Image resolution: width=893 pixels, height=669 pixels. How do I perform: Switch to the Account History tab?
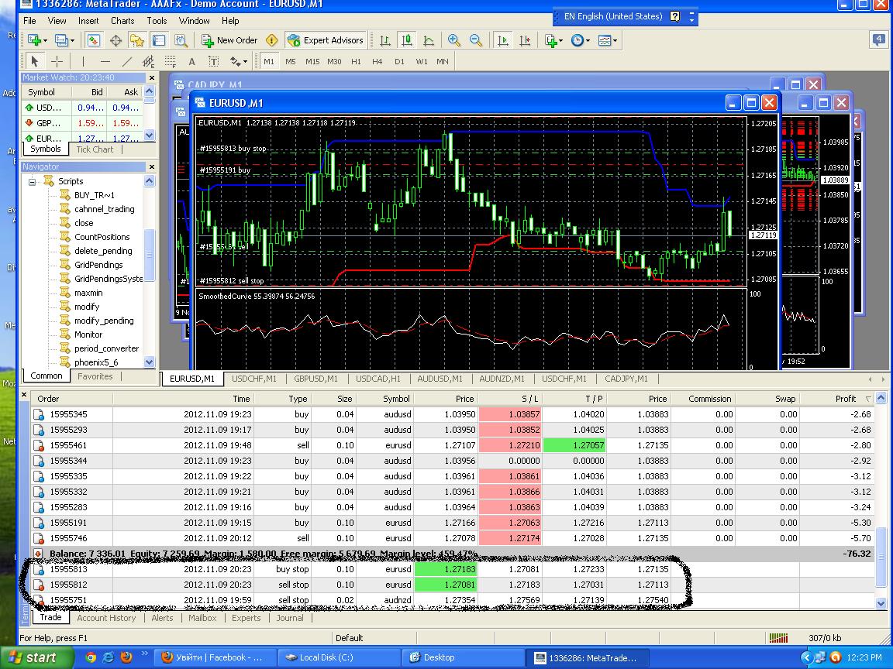(x=106, y=618)
